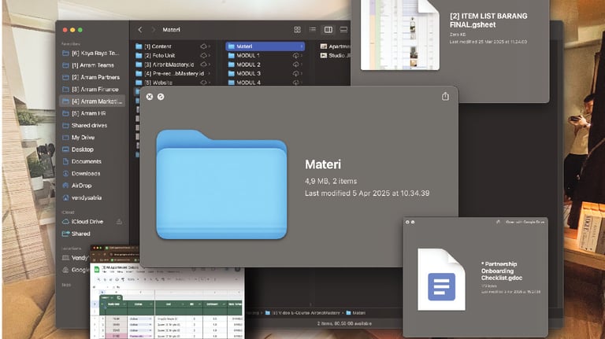
Task: Go back using Finder's back arrow
Action: tap(140, 30)
